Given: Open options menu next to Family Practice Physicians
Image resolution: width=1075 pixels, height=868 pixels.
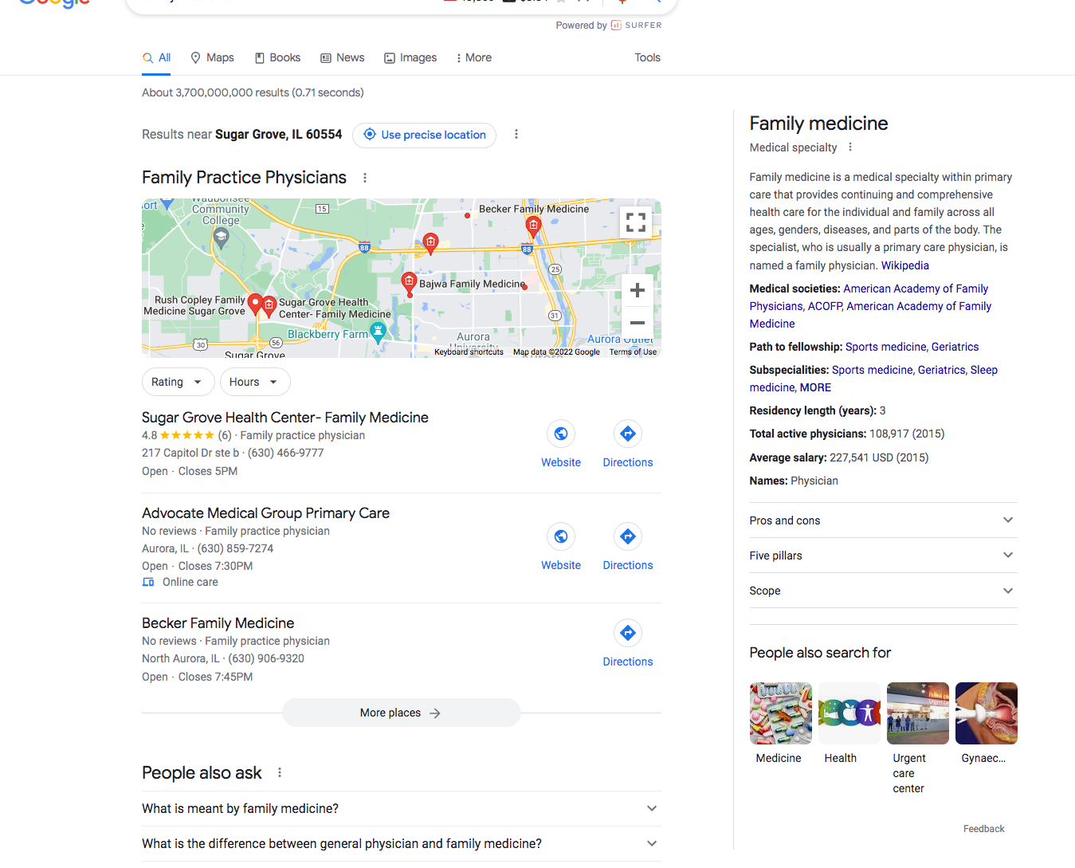Looking at the screenshot, I should (x=365, y=178).
